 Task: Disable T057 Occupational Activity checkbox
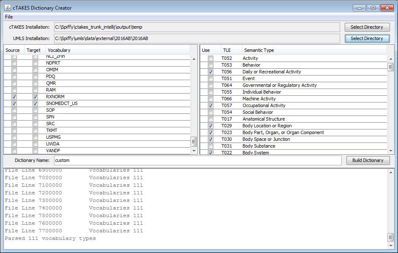pyautogui.click(x=211, y=105)
